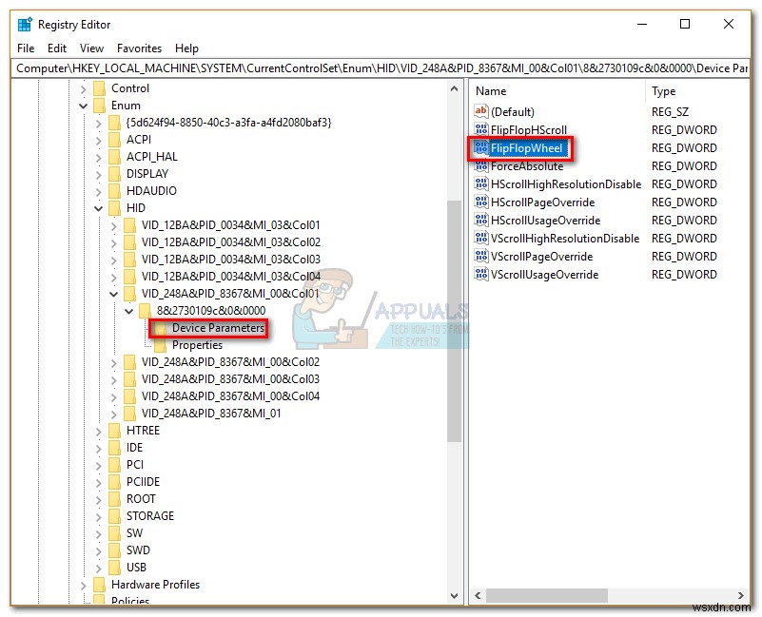
Task: Click the PCIIDE folder icon
Action: (114, 482)
